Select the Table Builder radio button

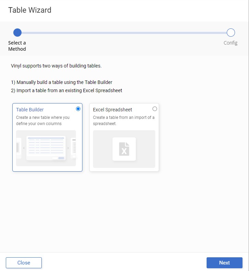(x=78, y=109)
